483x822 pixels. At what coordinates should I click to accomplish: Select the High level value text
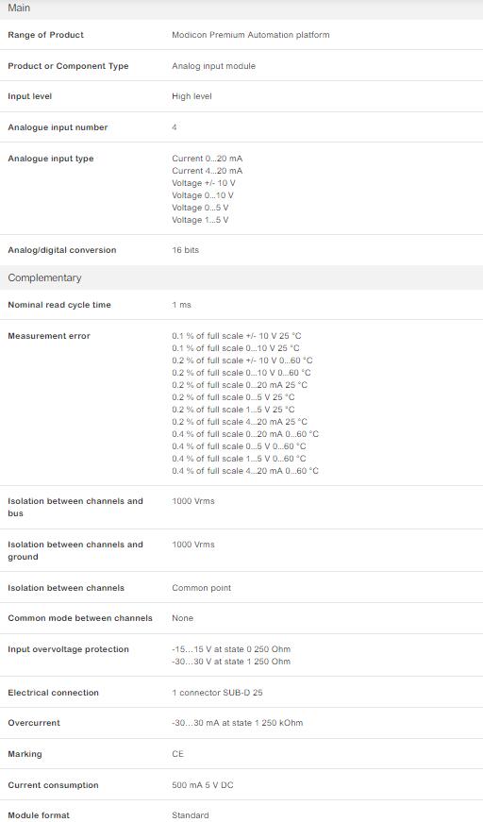(192, 96)
